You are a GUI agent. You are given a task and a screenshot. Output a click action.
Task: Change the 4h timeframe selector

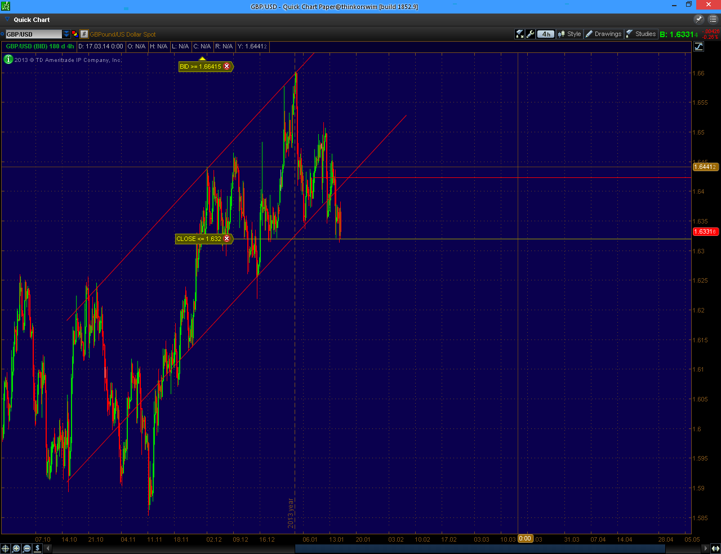[546, 34]
